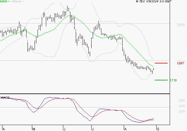Image resolution: width=187 pixels, height=131 pixels.
Task: Click the second J month label before A
Action: (x=92, y=129)
